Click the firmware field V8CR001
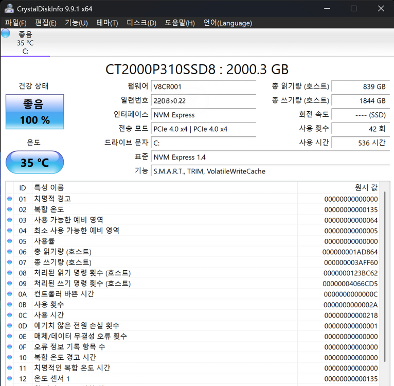This screenshot has height=386, width=394. pos(203,86)
